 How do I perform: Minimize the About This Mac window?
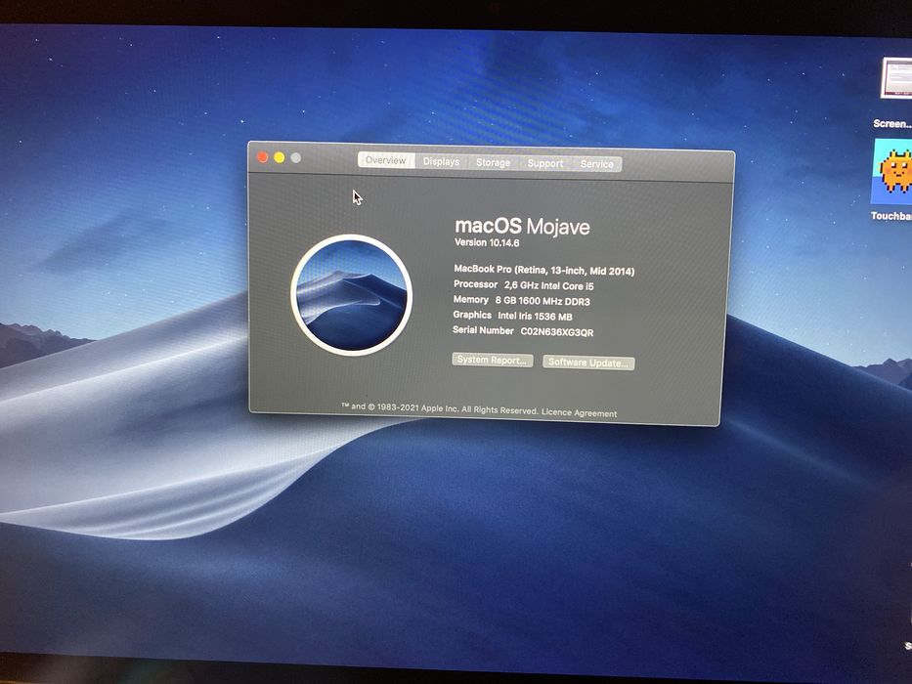click(x=280, y=157)
